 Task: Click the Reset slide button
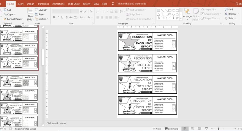pos(39,15)
